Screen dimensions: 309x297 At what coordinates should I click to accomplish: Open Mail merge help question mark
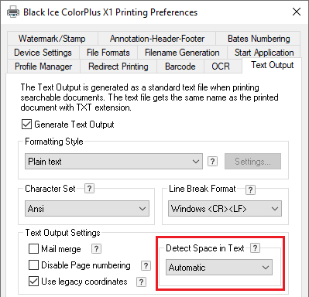pyautogui.click(x=96, y=249)
